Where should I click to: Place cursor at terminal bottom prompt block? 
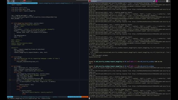click(x=89, y=98)
